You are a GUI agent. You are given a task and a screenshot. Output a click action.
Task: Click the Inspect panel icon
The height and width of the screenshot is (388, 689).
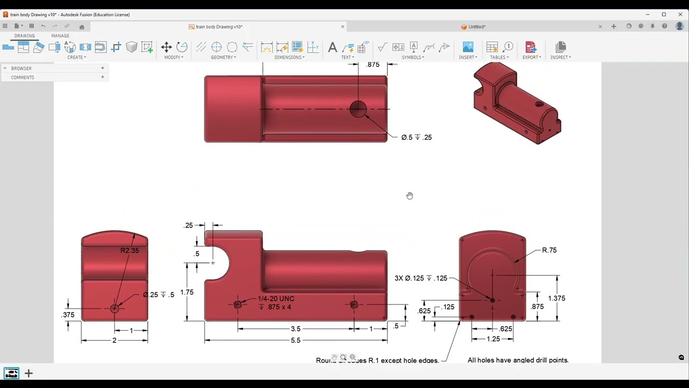tap(560, 47)
